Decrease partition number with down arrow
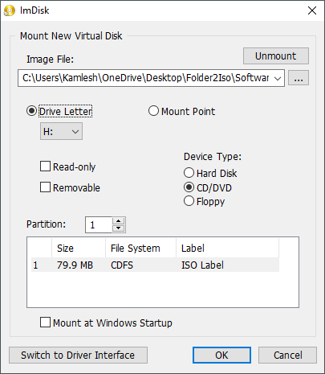The width and height of the screenshot is (325, 374). tap(118, 228)
